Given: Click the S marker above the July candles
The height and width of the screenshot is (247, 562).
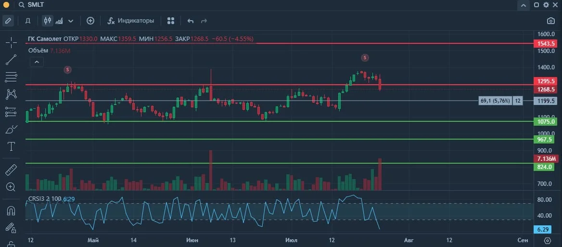Looking at the screenshot, I should point(365,57).
